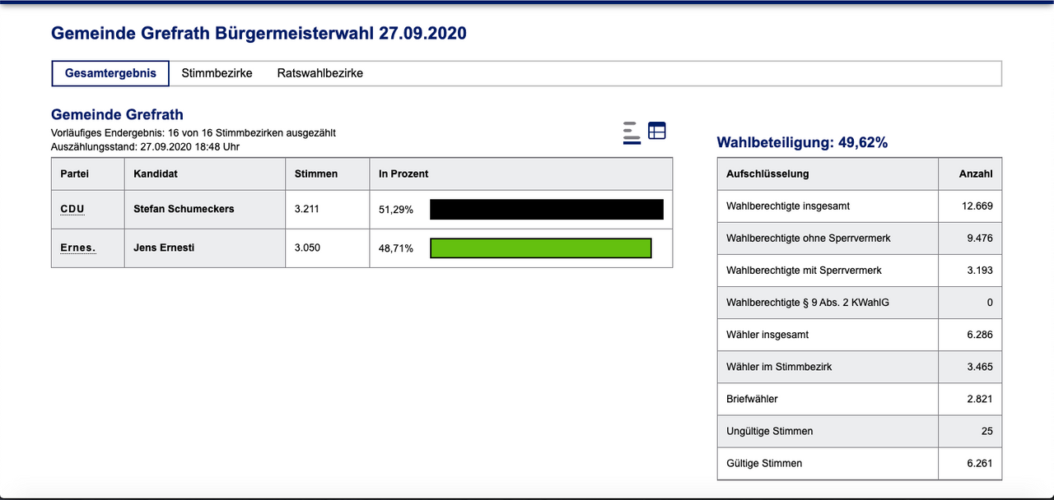1054x500 pixels.
Task: Select candidate name Jens Ernesti
Action: tap(164, 248)
